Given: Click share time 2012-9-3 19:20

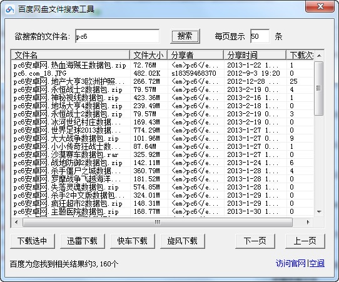Looking at the screenshot, I should pos(253,74).
